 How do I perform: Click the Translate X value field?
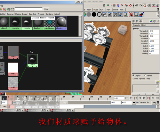coord(154,31)
